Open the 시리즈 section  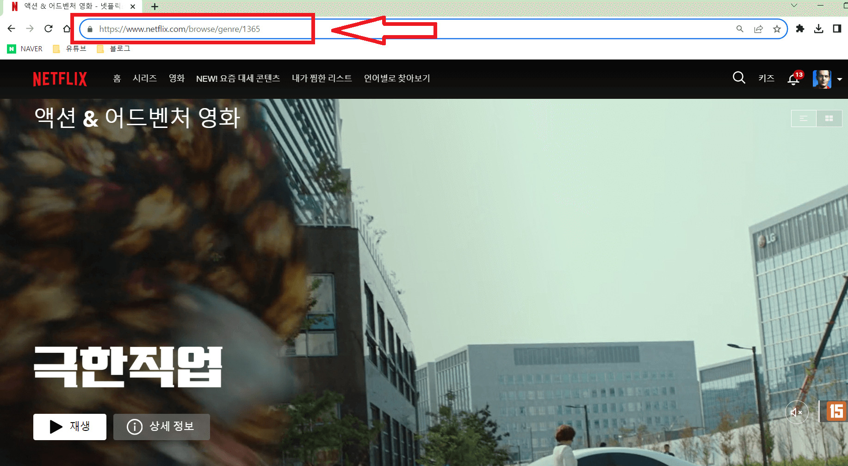click(144, 78)
